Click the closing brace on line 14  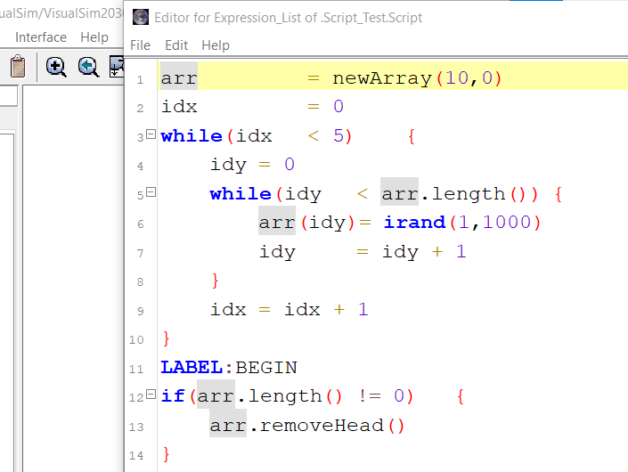coord(167,455)
